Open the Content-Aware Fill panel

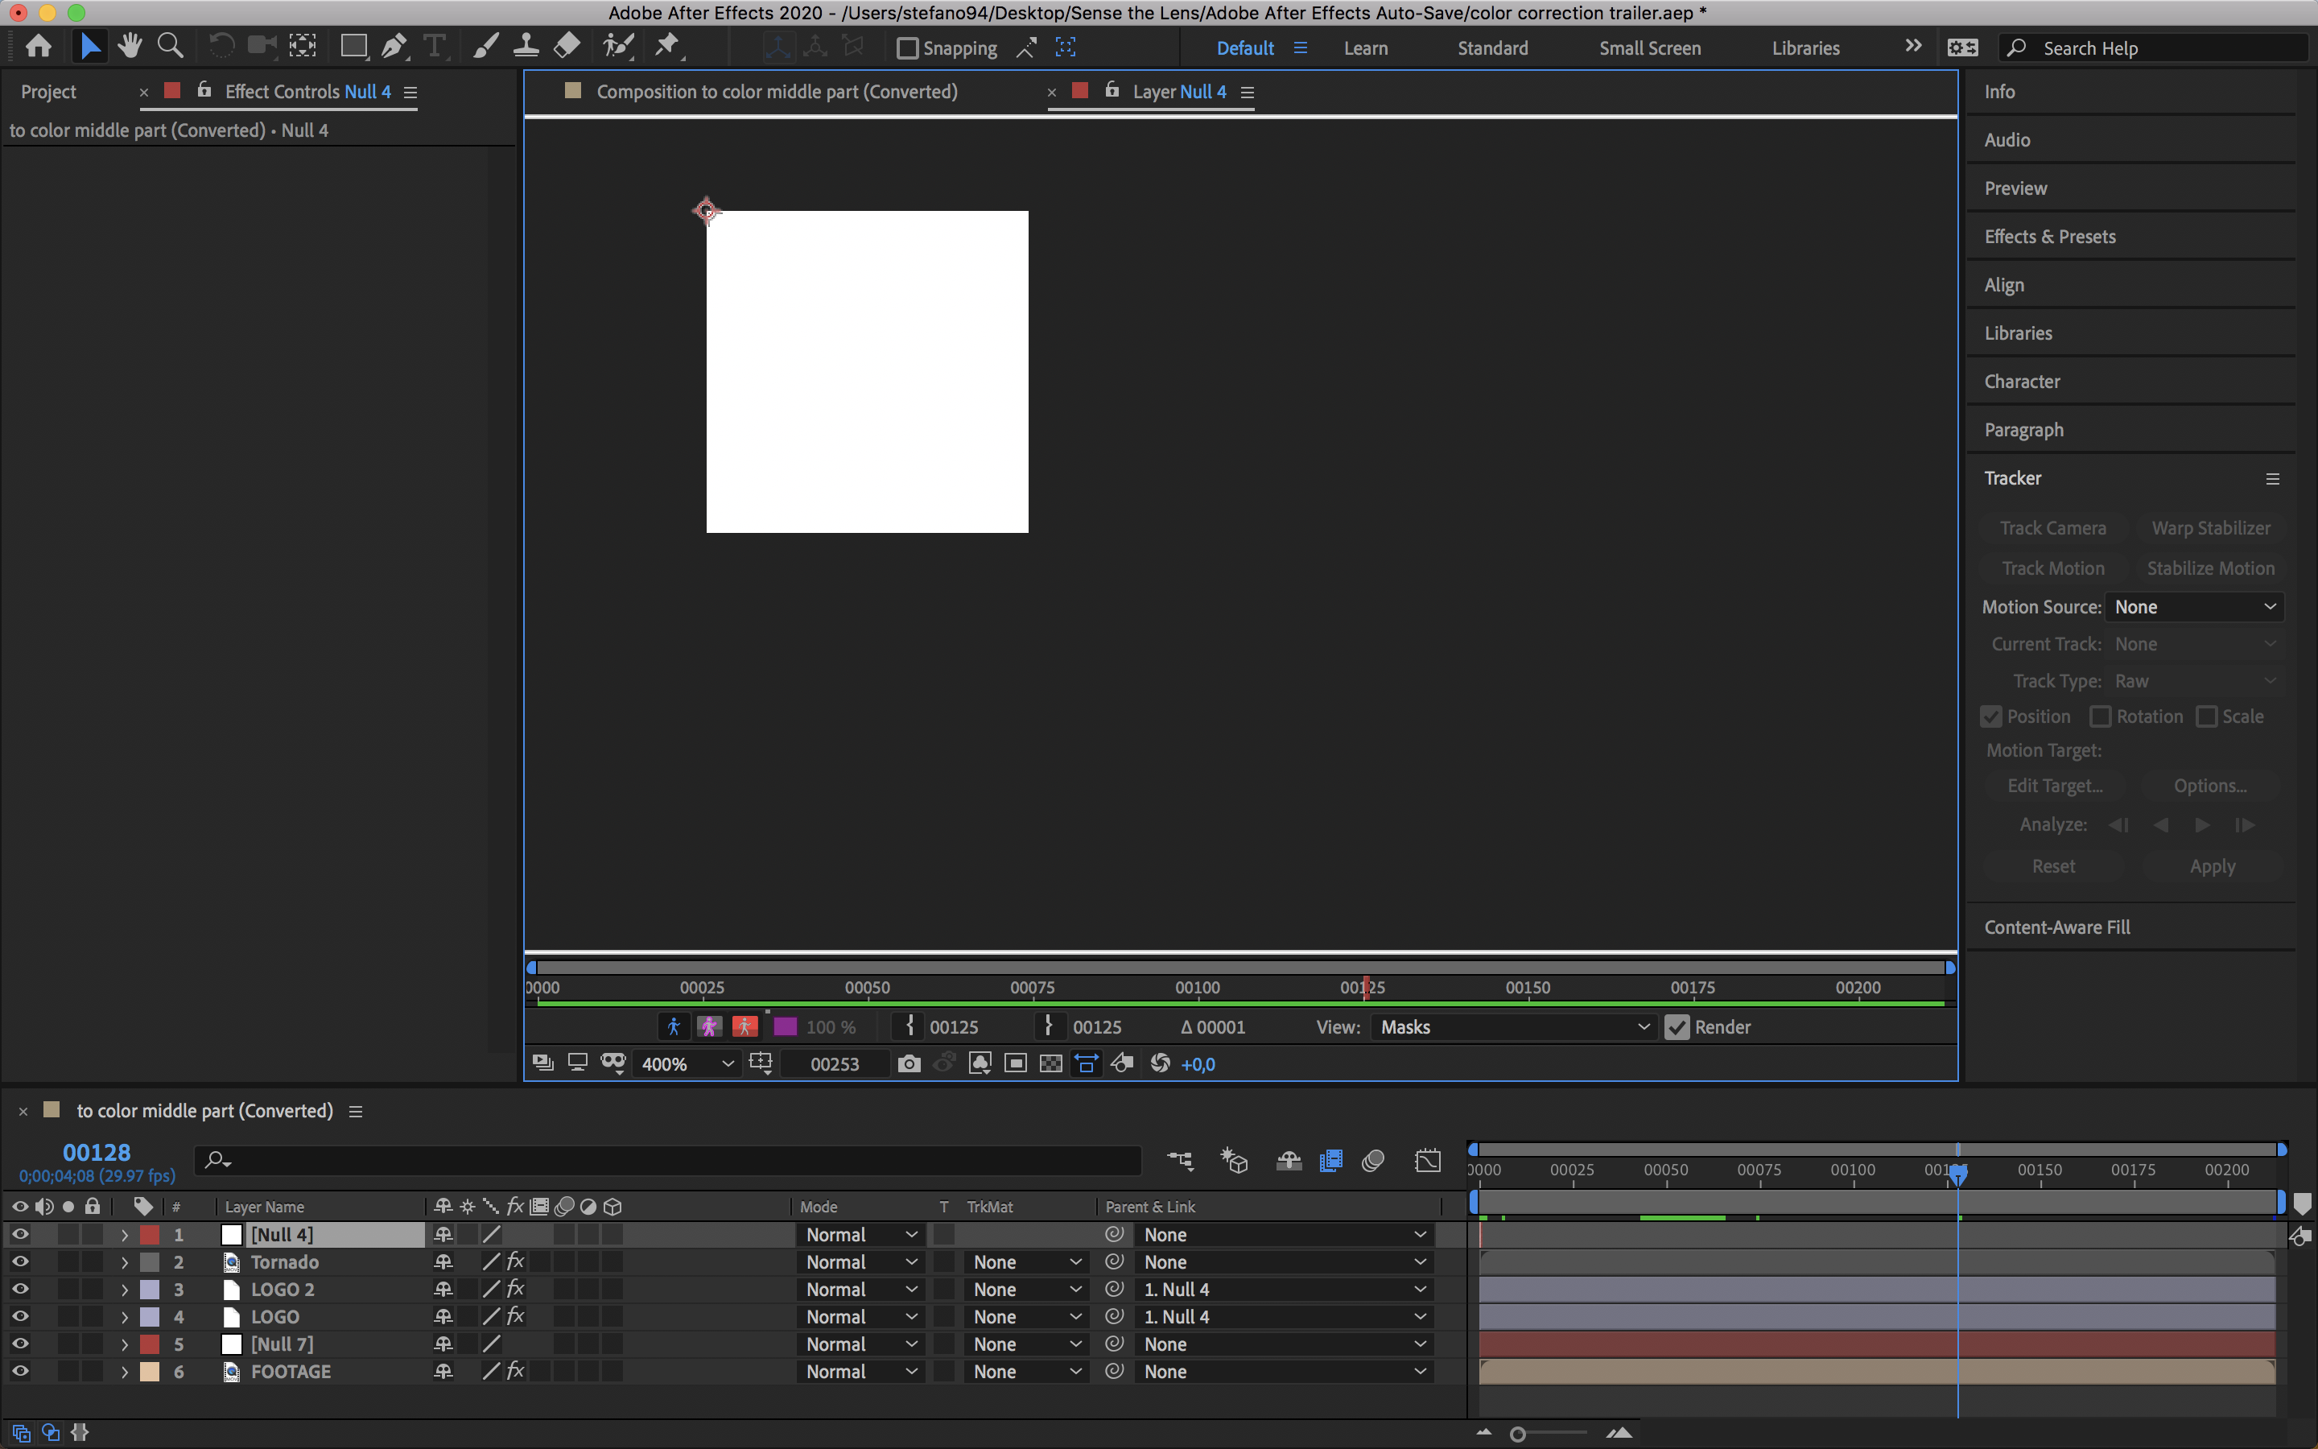(x=2056, y=927)
